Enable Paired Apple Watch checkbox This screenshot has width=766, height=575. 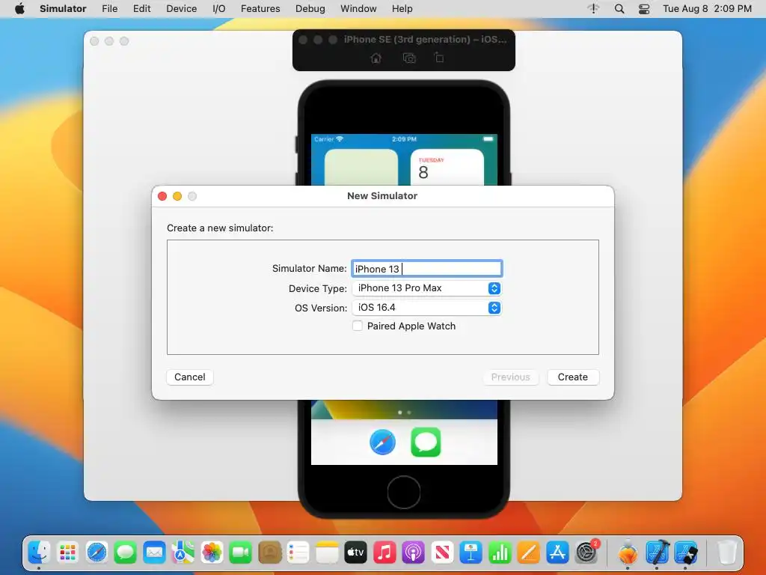pos(358,326)
